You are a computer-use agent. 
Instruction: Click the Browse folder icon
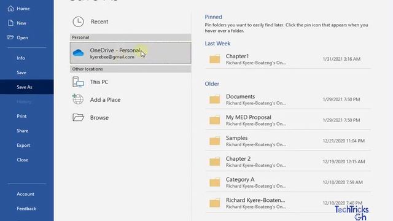pos(78,117)
